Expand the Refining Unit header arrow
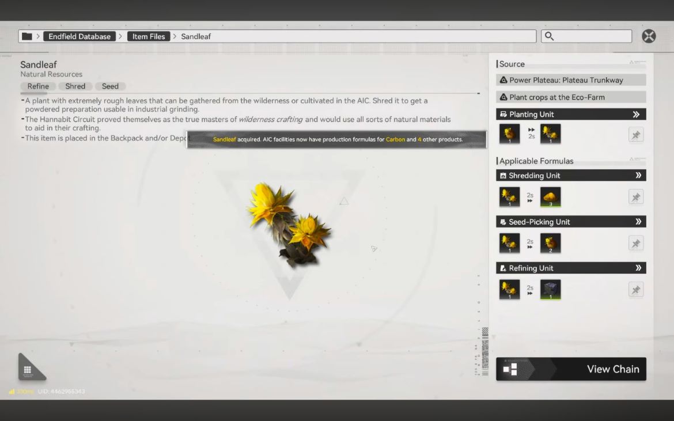This screenshot has width=674, height=421. click(638, 268)
